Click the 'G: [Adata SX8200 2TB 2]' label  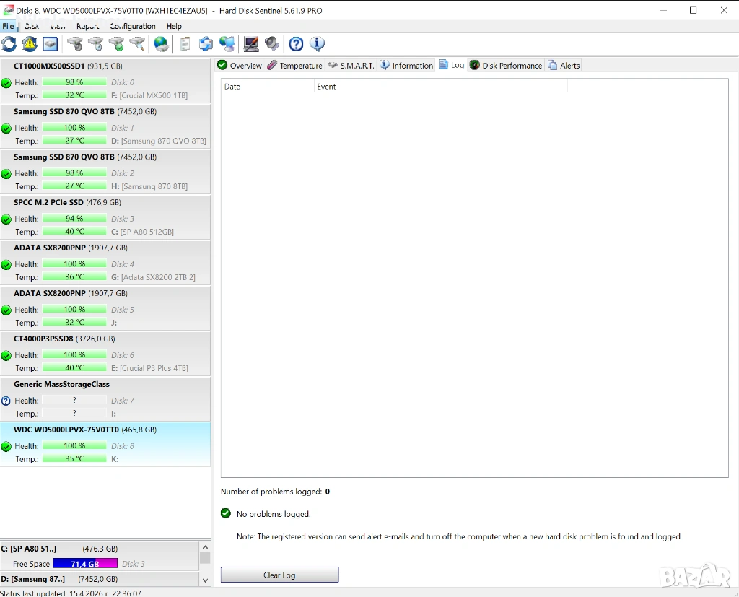point(153,277)
